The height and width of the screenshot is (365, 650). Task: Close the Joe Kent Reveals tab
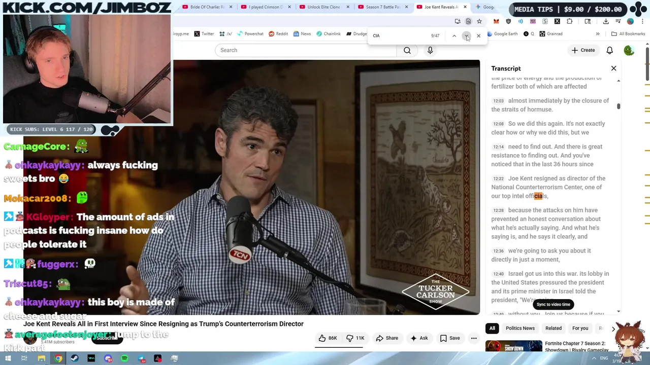(x=465, y=7)
